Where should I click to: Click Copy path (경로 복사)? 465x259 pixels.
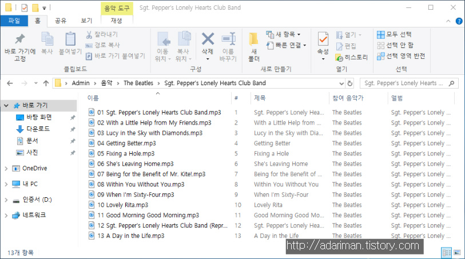click(102, 45)
